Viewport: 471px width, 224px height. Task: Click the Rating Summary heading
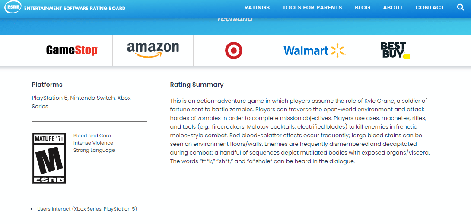[197, 85]
